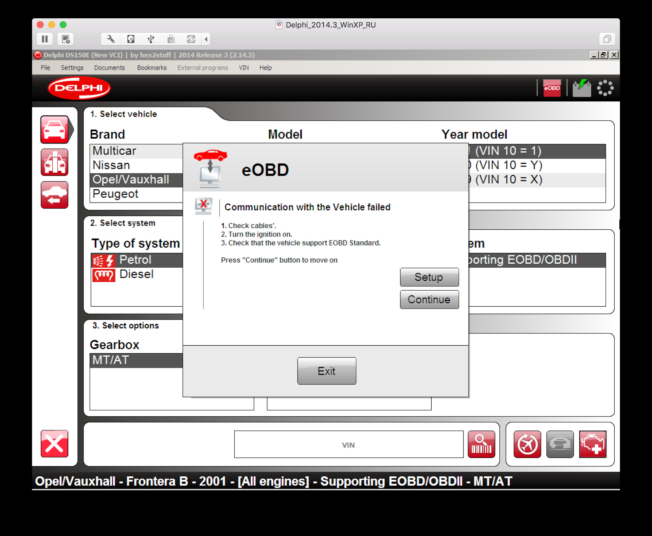Click the car with back arrow icon
Viewport: 652px width, 536px height.
coord(54,195)
